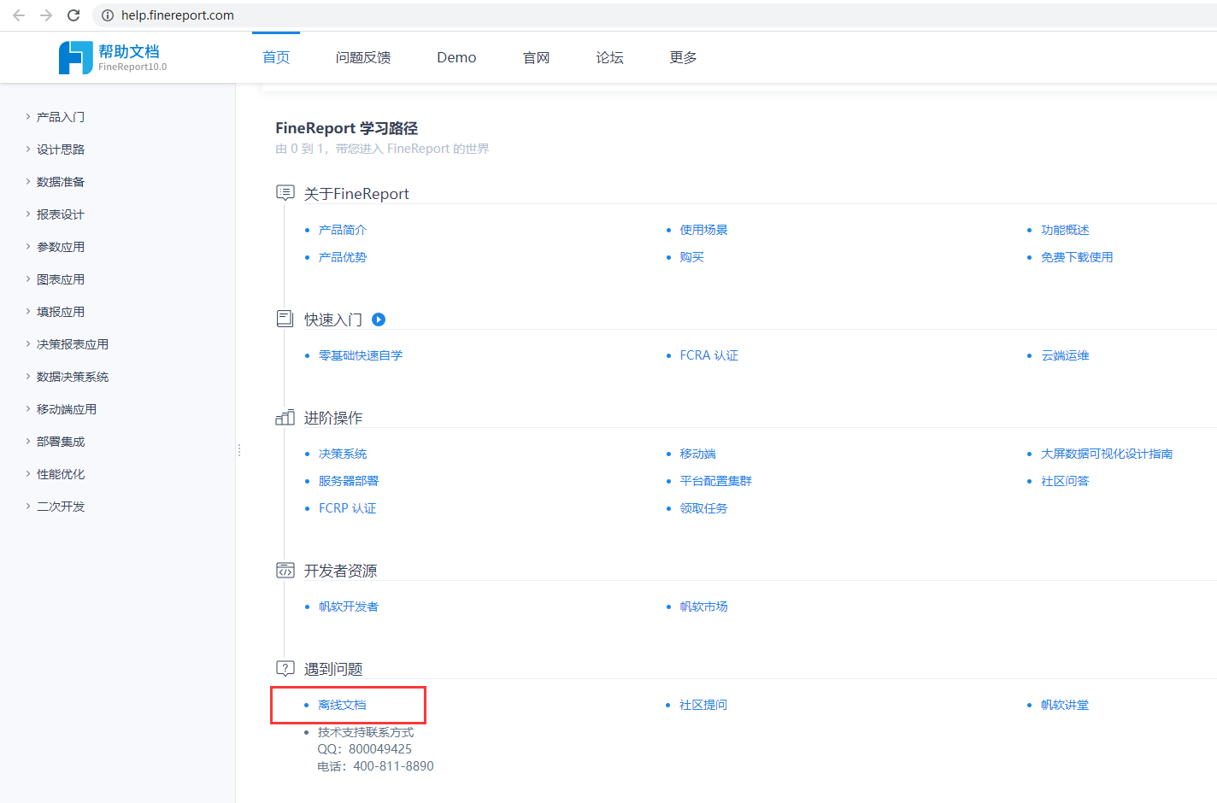Screen dimensions: 1217x803
Task: Click the 遇到问题 question mark icon
Action: point(285,668)
